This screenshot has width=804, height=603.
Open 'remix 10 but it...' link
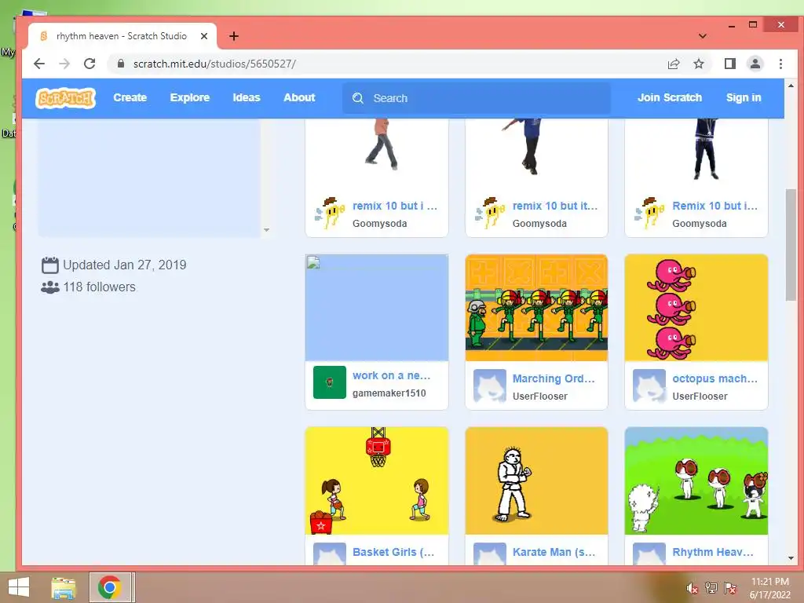tap(555, 206)
